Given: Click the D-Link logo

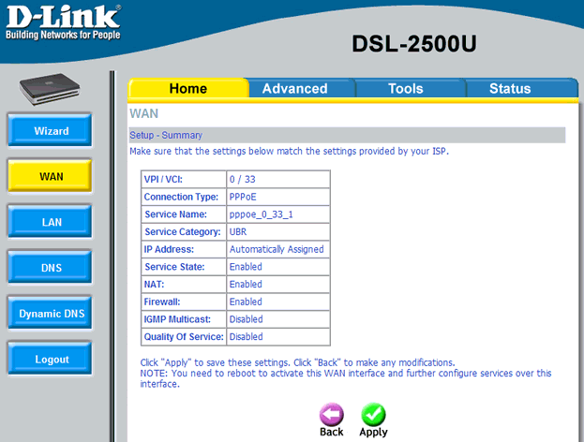Looking at the screenshot, I should coord(62,23).
